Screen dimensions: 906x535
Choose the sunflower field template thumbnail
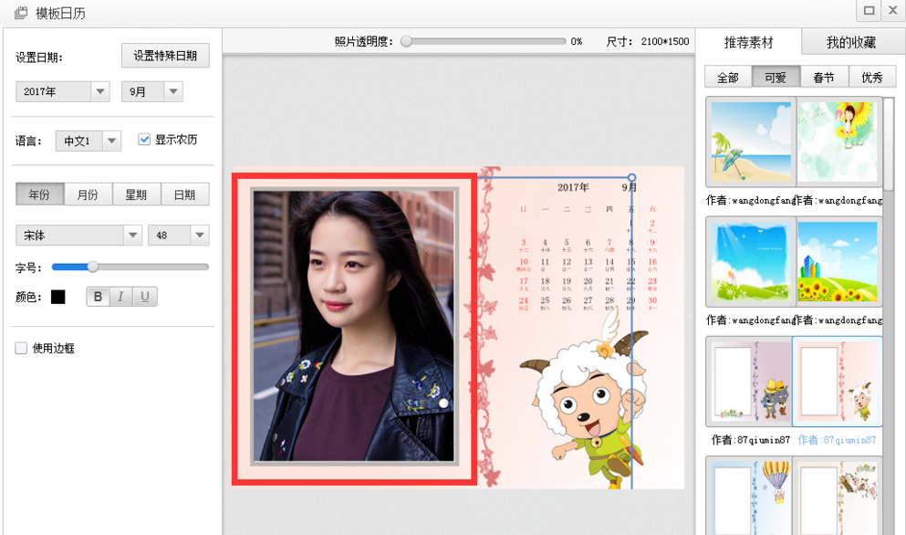pos(838,261)
